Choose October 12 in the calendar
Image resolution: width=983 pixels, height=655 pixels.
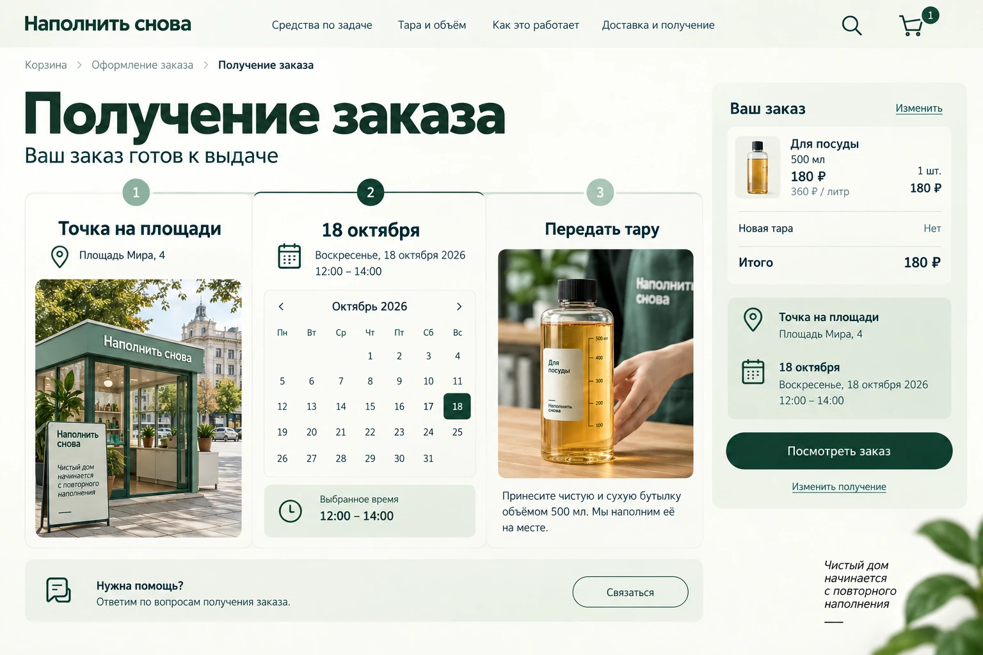tap(282, 406)
